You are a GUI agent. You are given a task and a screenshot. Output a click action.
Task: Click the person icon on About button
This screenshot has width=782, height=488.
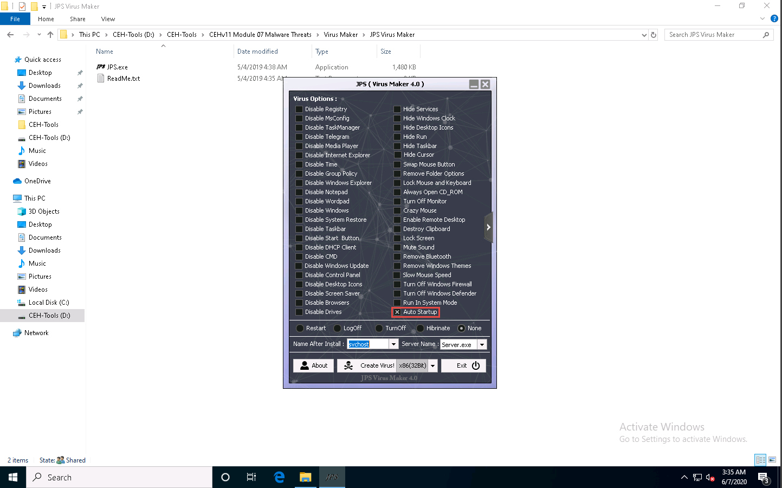(x=305, y=365)
